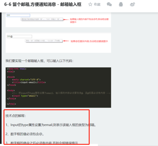Click the validation tooltip under the 111@ field
The image size is (158, 146).
point(44,41)
